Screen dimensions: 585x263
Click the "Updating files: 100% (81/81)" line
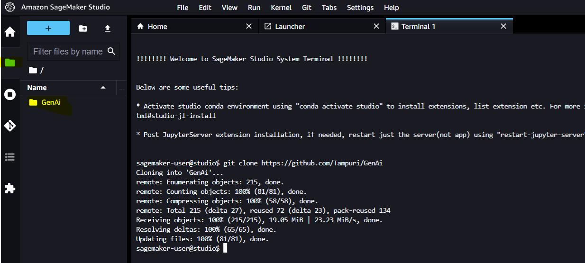202,239
